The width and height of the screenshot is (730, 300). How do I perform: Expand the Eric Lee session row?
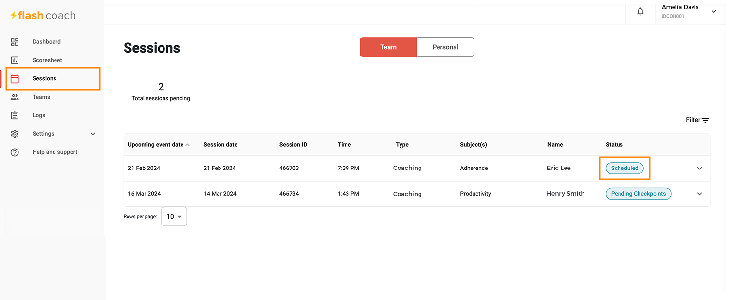click(x=700, y=168)
